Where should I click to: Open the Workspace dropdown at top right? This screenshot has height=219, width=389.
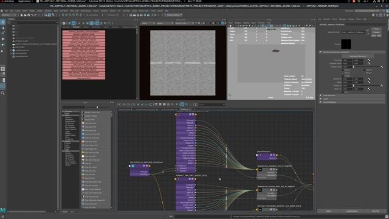point(370,11)
